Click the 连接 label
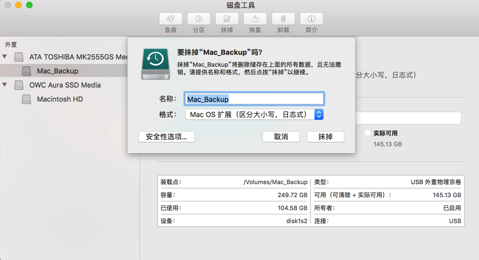 pyautogui.click(x=321, y=221)
